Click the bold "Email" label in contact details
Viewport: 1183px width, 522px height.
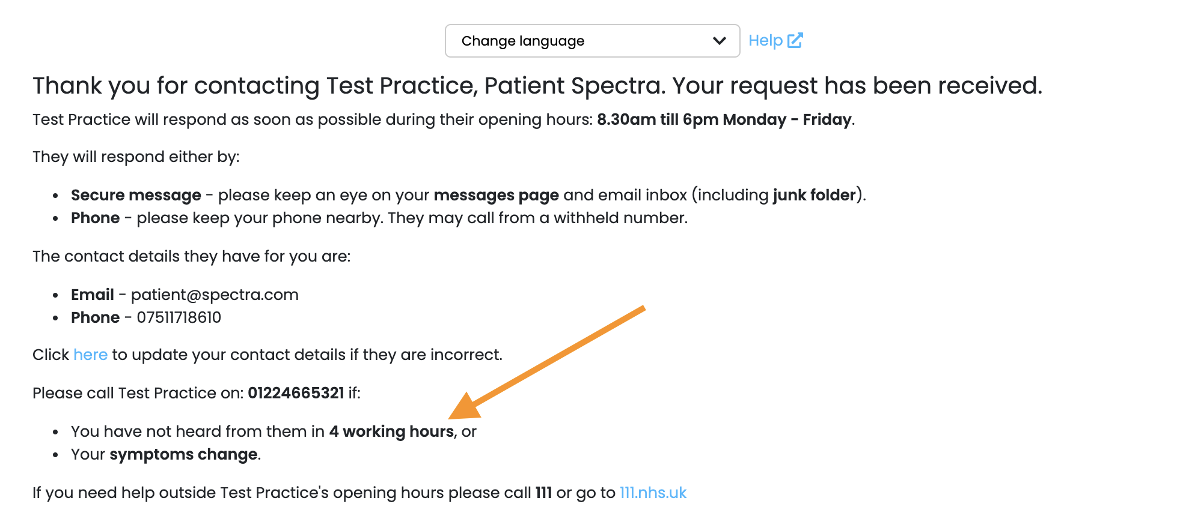(93, 295)
